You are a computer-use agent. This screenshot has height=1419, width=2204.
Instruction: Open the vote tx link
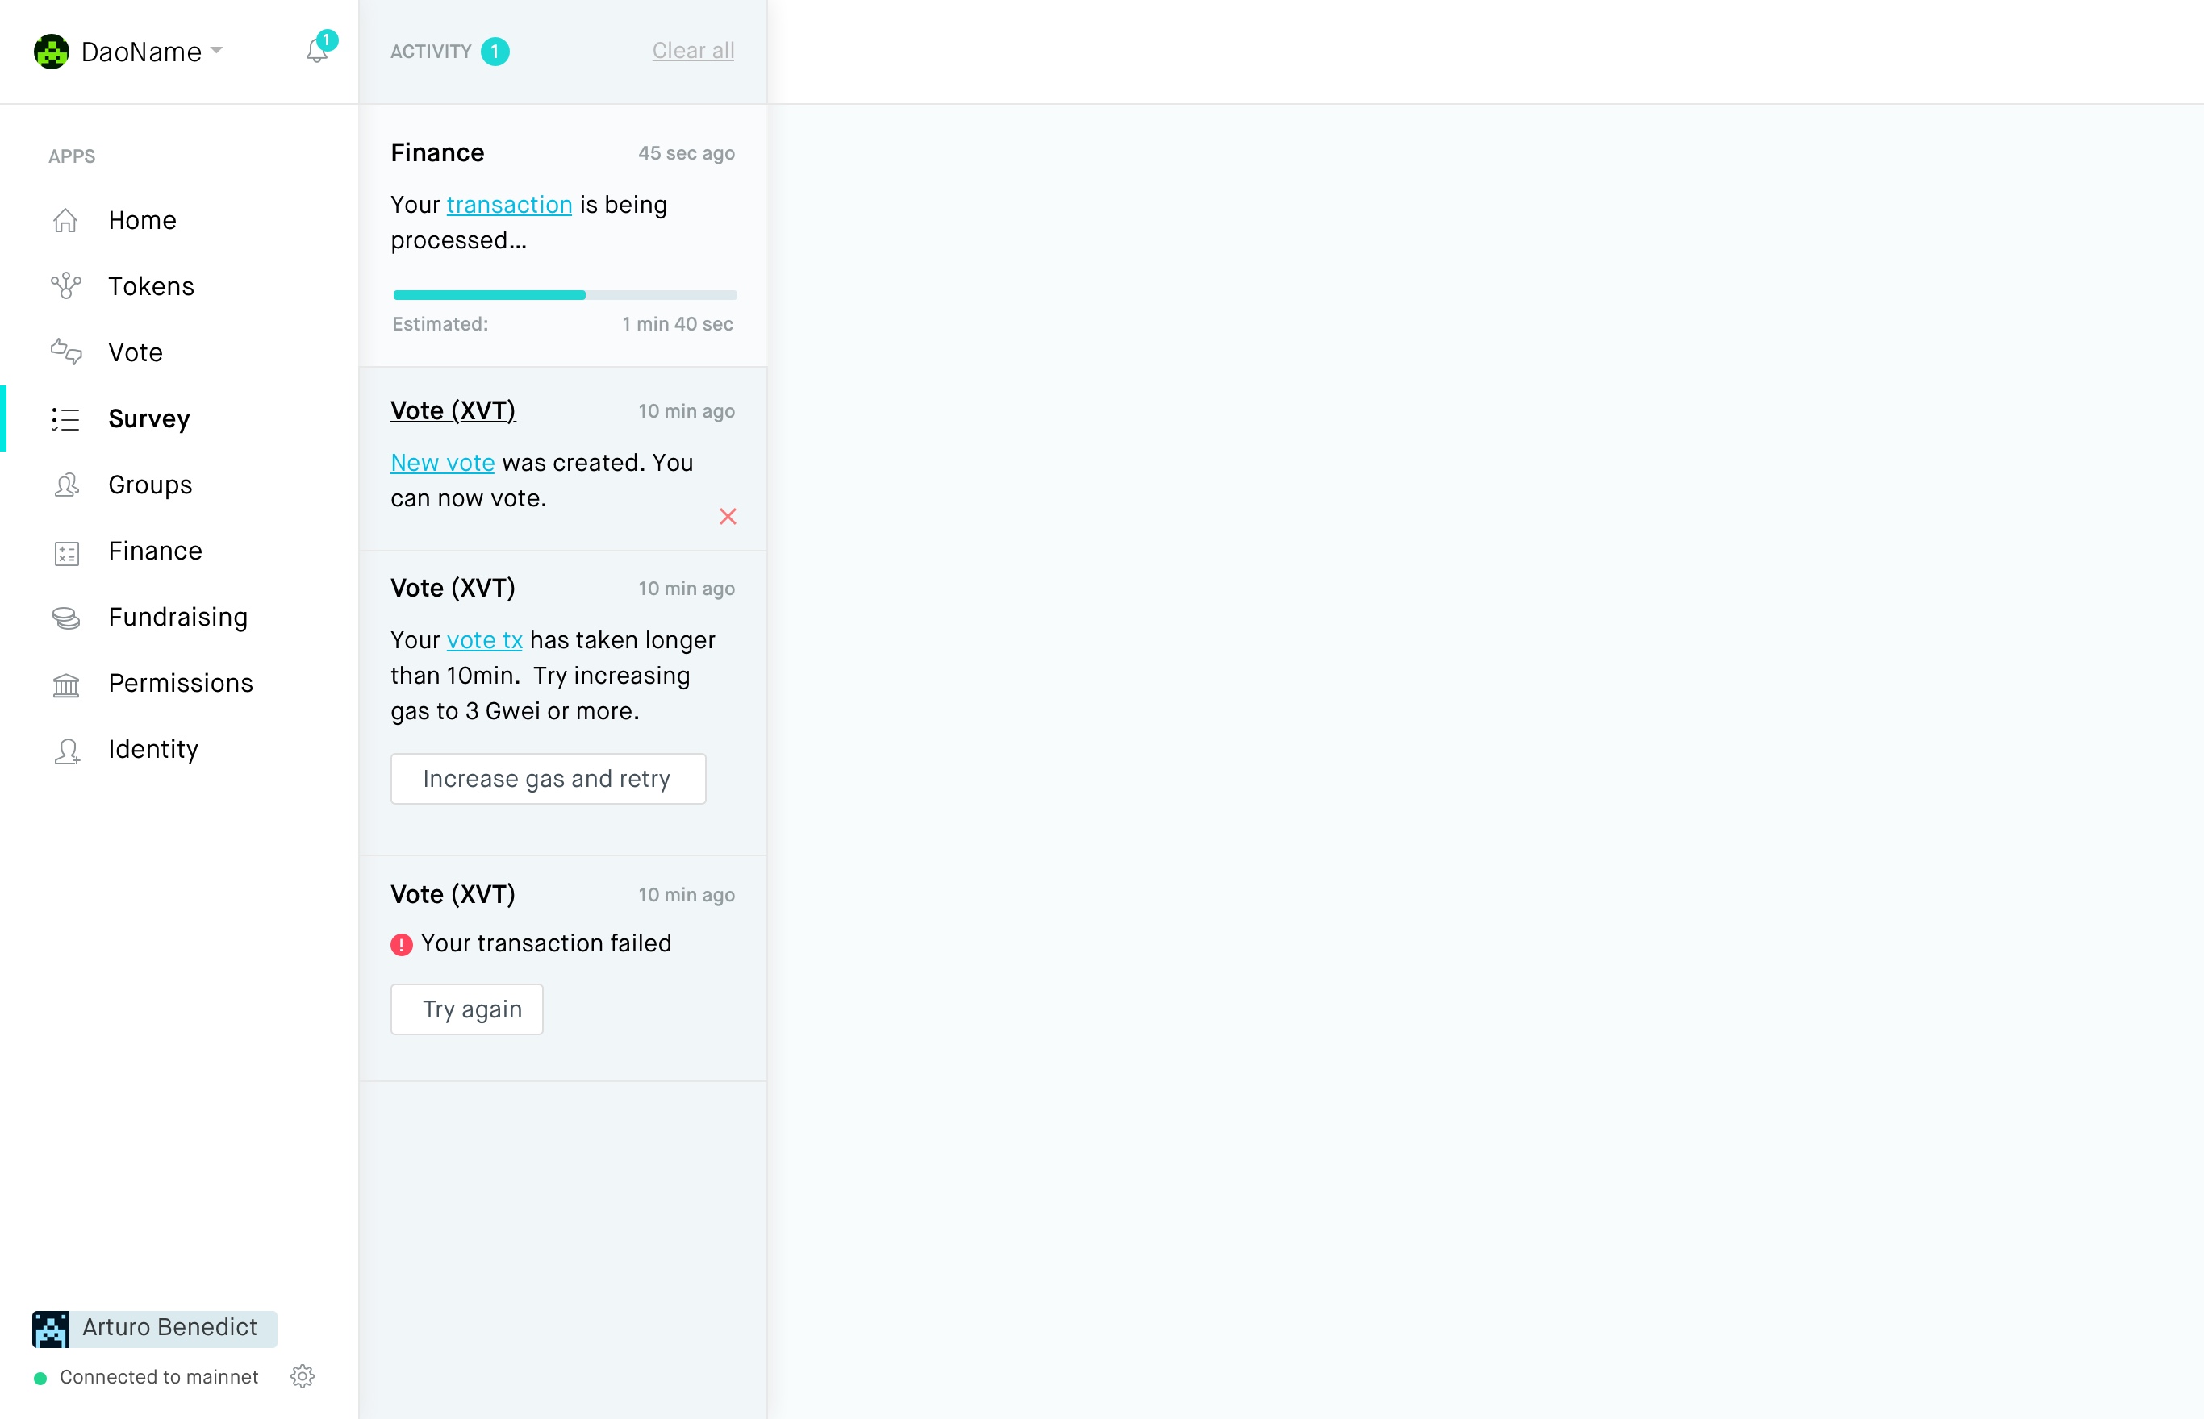485,640
